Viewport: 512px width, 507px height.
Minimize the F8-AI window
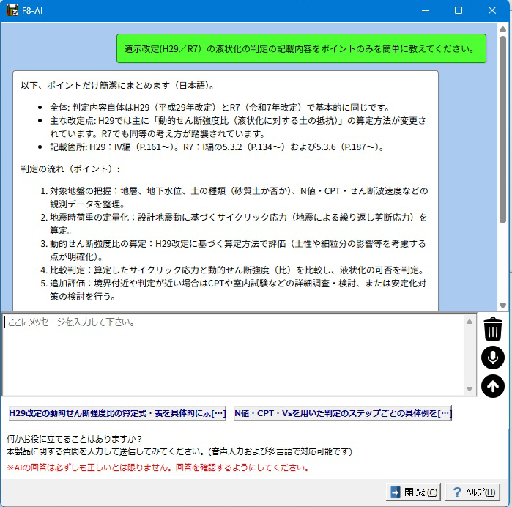coord(426,10)
